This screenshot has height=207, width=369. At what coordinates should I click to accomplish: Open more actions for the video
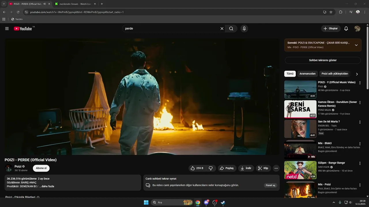tap(276, 168)
